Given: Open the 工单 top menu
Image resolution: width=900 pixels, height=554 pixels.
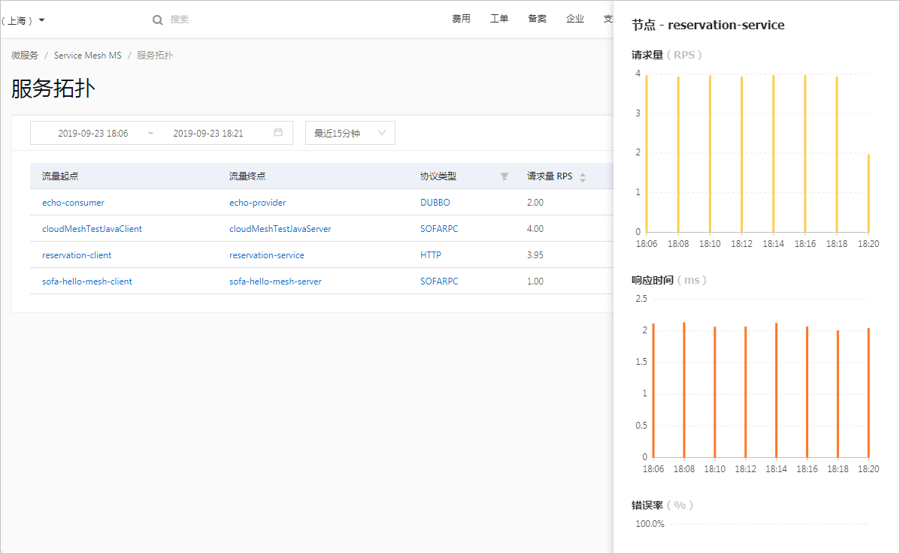Looking at the screenshot, I should [x=498, y=19].
